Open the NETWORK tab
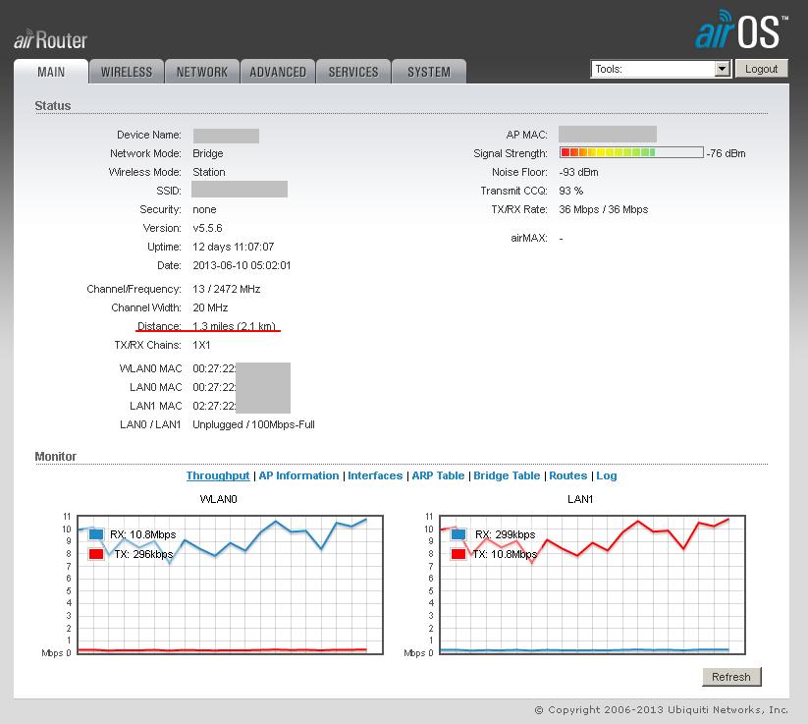 coord(202,72)
